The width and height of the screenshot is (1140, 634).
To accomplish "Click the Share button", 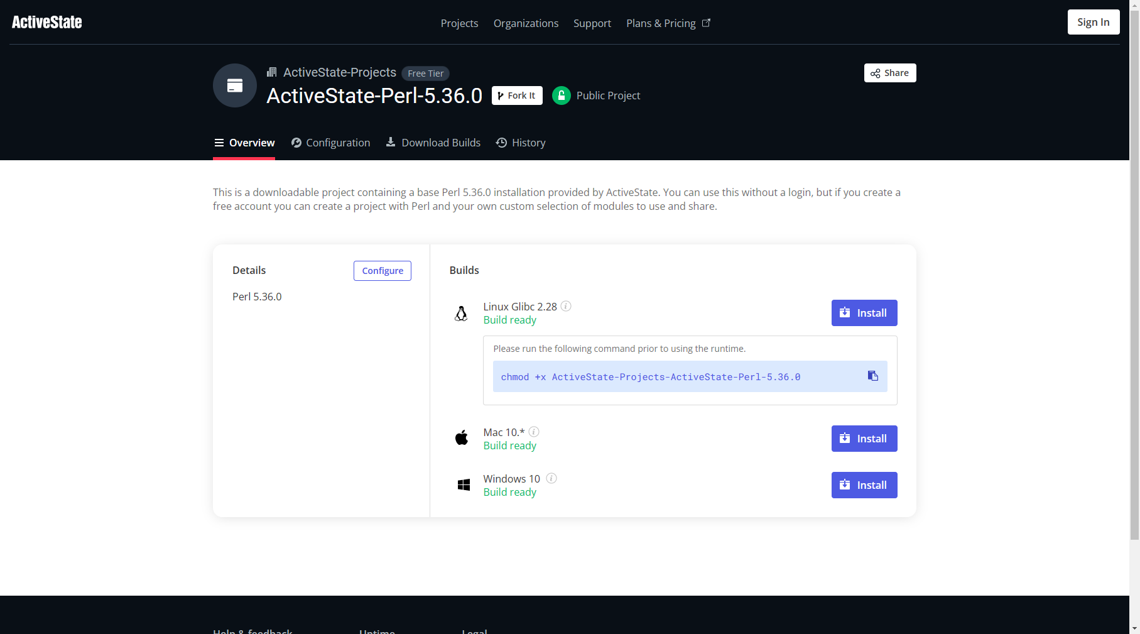I will coord(890,73).
